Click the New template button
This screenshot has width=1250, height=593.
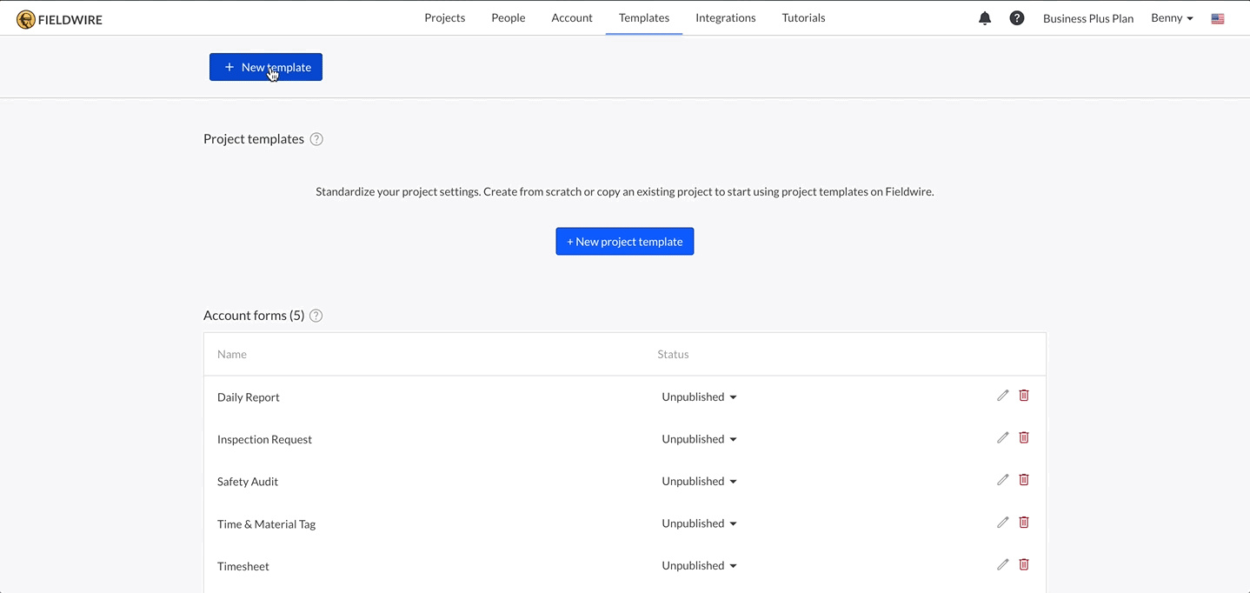pos(265,66)
